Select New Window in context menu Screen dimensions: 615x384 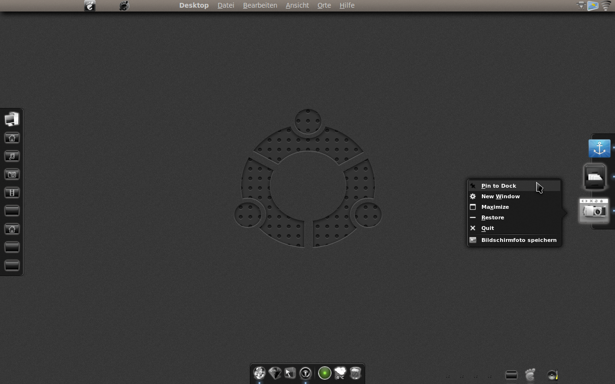pyautogui.click(x=514, y=196)
